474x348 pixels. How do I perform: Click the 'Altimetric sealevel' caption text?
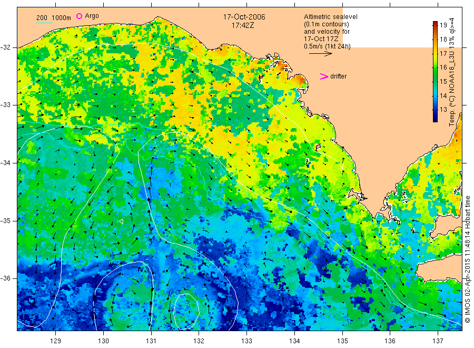(330, 17)
